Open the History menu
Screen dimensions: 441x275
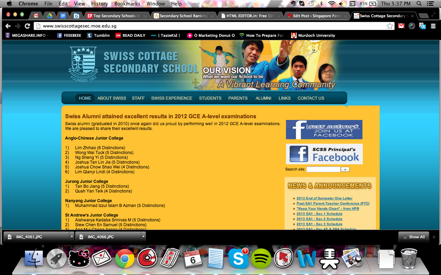pyautogui.click(x=100, y=4)
